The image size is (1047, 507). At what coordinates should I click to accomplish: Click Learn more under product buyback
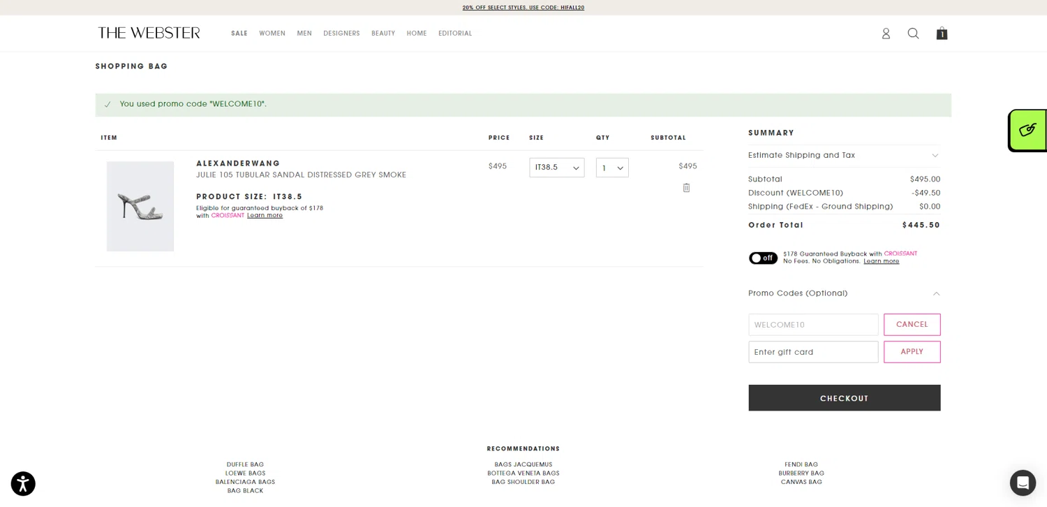coord(265,216)
